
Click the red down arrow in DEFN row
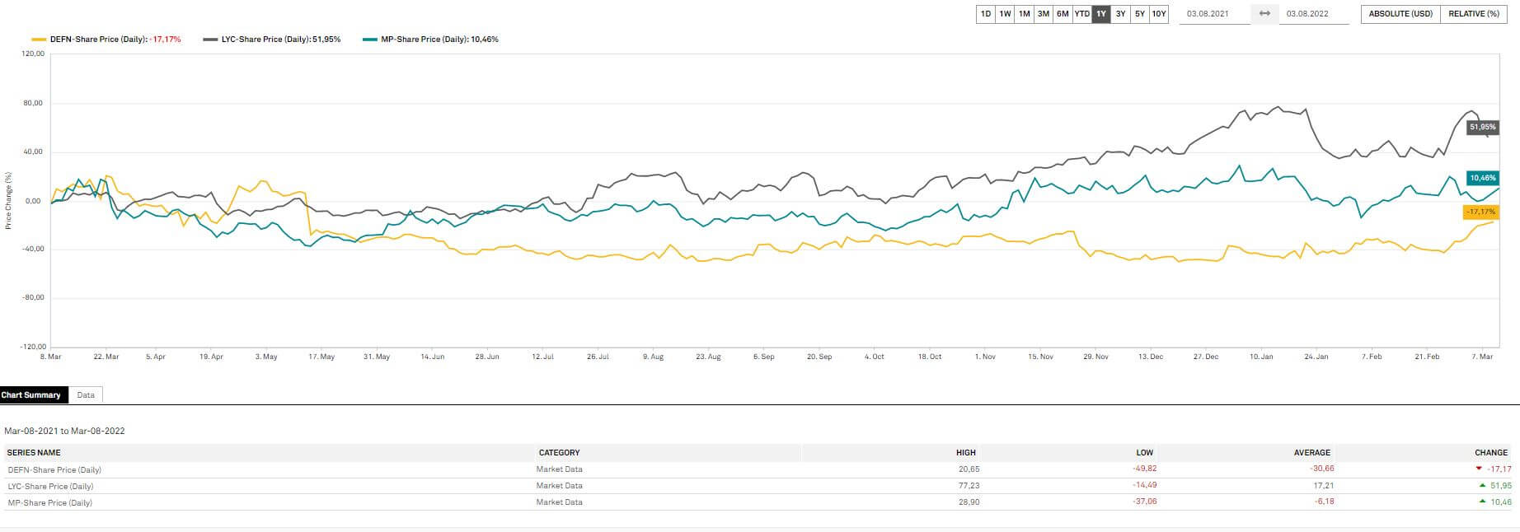coord(1480,469)
